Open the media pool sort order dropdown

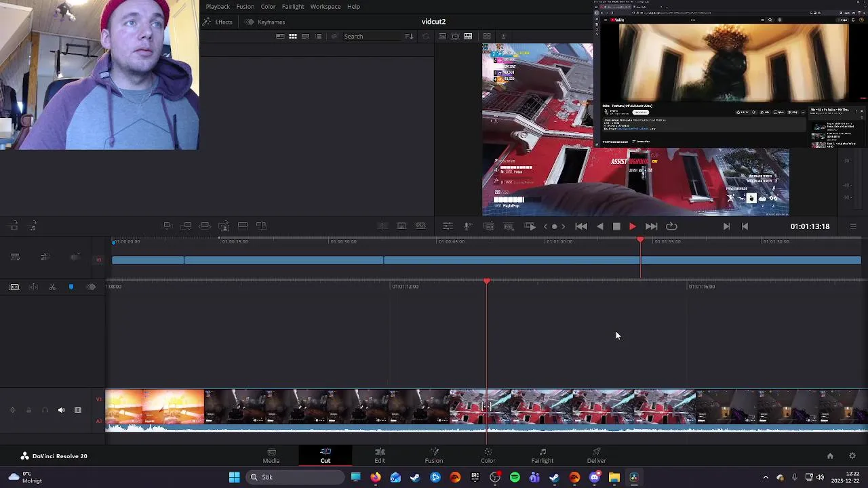[409, 36]
